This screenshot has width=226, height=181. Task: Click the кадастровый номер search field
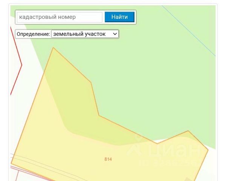pyautogui.click(x=60, y=17)
